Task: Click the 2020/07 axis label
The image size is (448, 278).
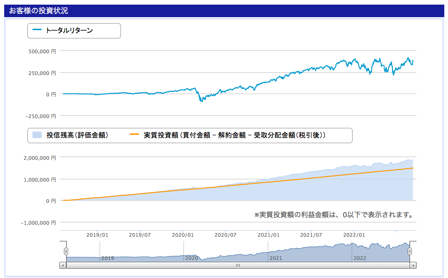Action: tap(226, 235)
